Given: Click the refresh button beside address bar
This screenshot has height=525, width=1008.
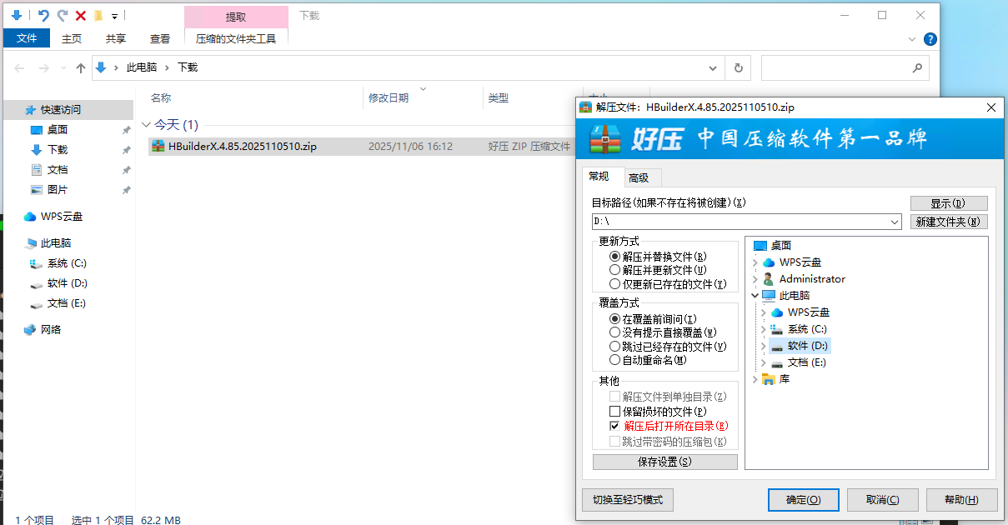Looking at the screenshot, I should point(738,68).
